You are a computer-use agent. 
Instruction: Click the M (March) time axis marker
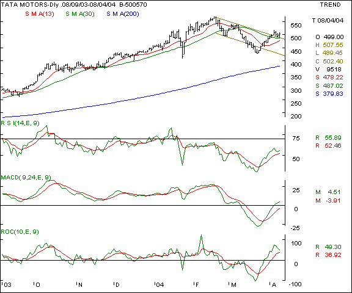(x=233, y=284)
